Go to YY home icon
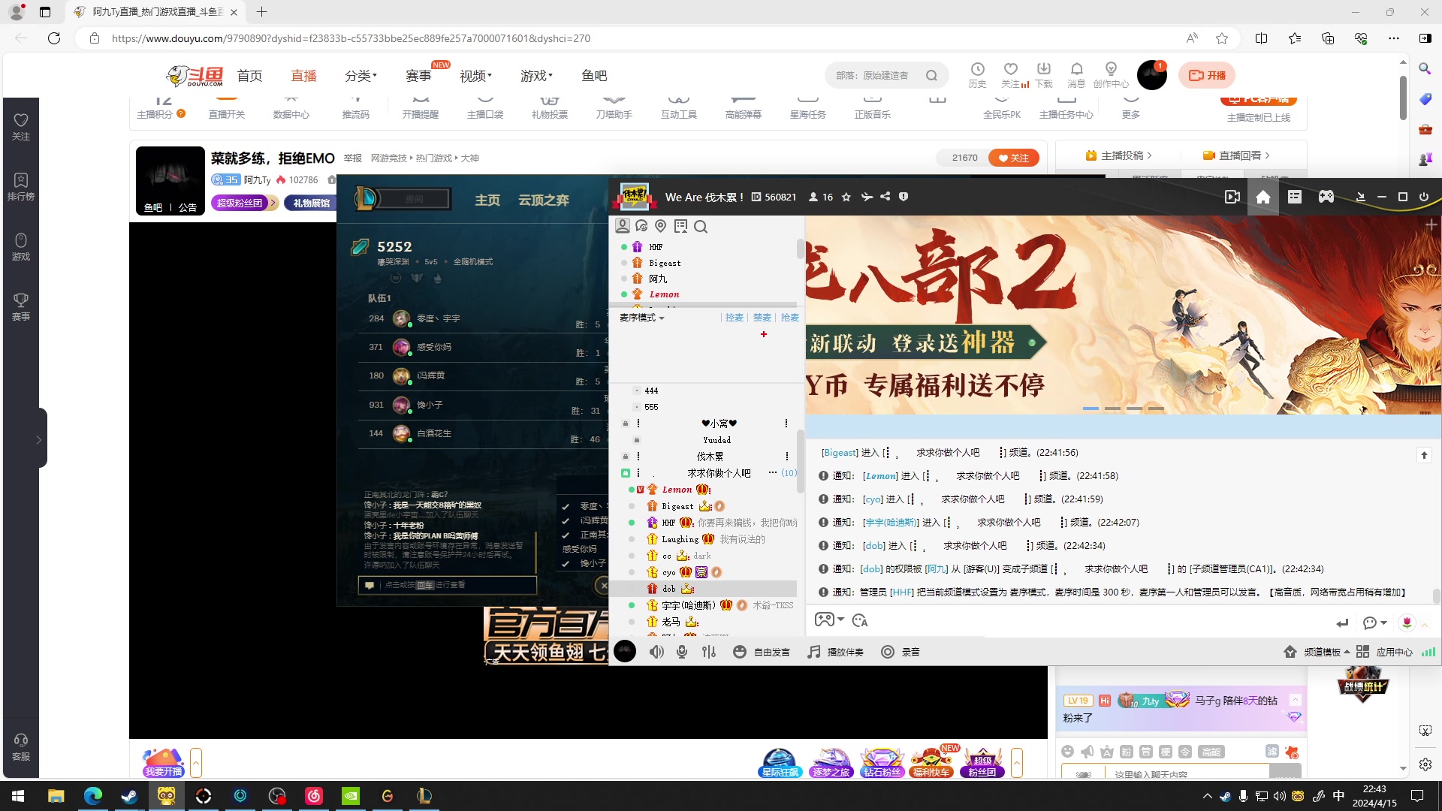The image size is (1442, 811). point(1263,197)
